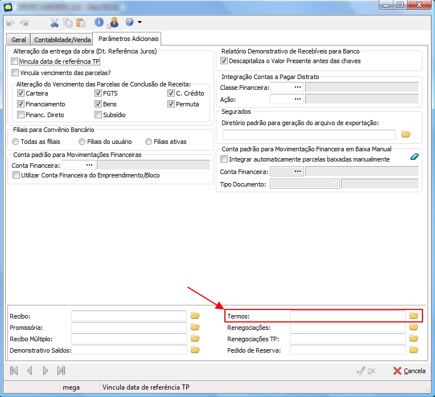Uncheck the FGTS checkbox
This screenshot has width=435, height=397.
click(99, 93)
